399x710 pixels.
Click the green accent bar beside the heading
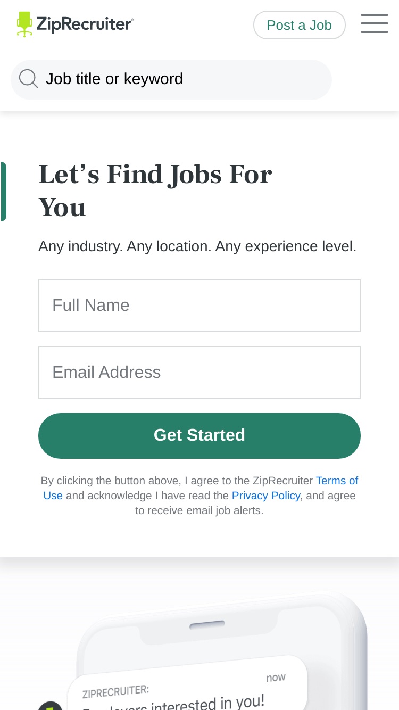tap(3, 192)
